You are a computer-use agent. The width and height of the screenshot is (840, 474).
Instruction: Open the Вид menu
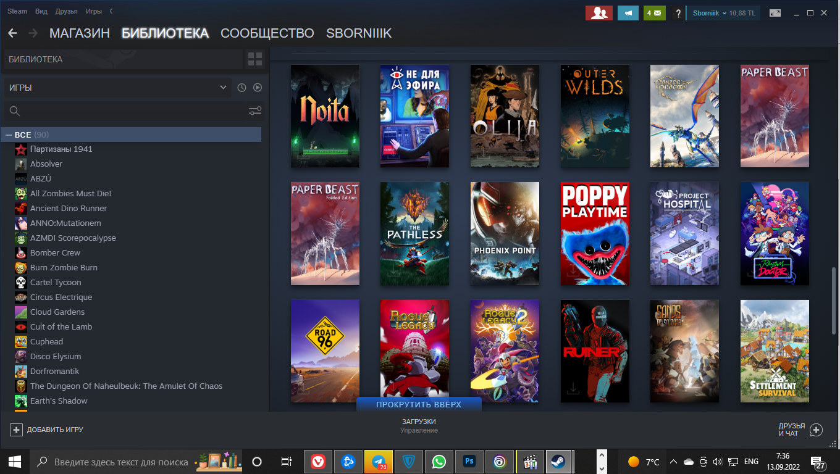pyautogui.click(x=41, y=12)
